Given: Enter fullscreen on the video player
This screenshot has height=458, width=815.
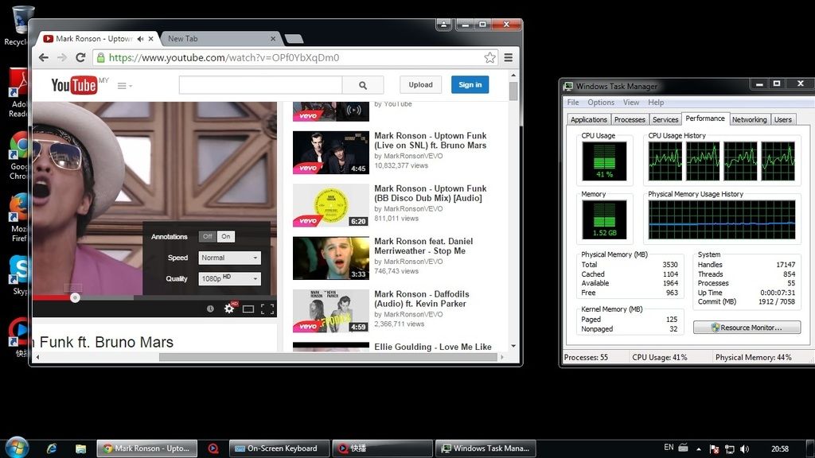Looking at the screenshot, I should 267,309.
